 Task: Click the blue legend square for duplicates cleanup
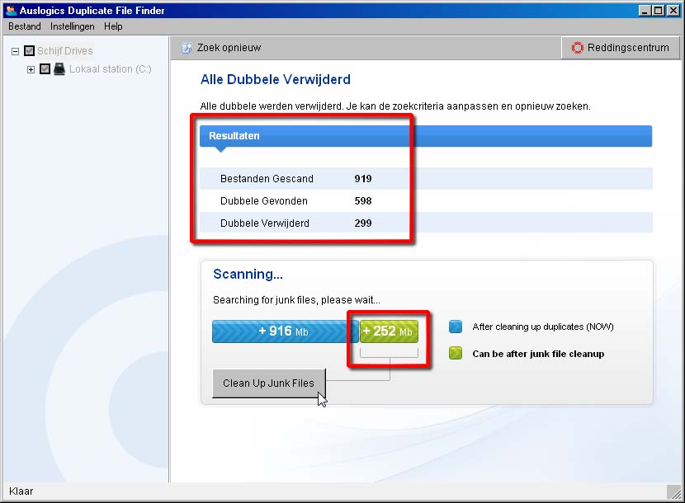(x=456, y=327)
